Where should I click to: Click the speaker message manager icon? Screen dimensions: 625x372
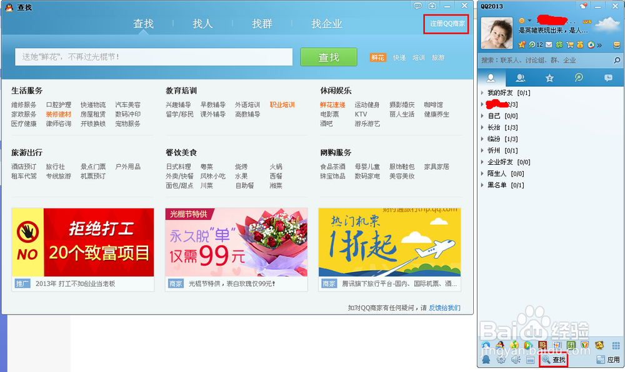516,360
